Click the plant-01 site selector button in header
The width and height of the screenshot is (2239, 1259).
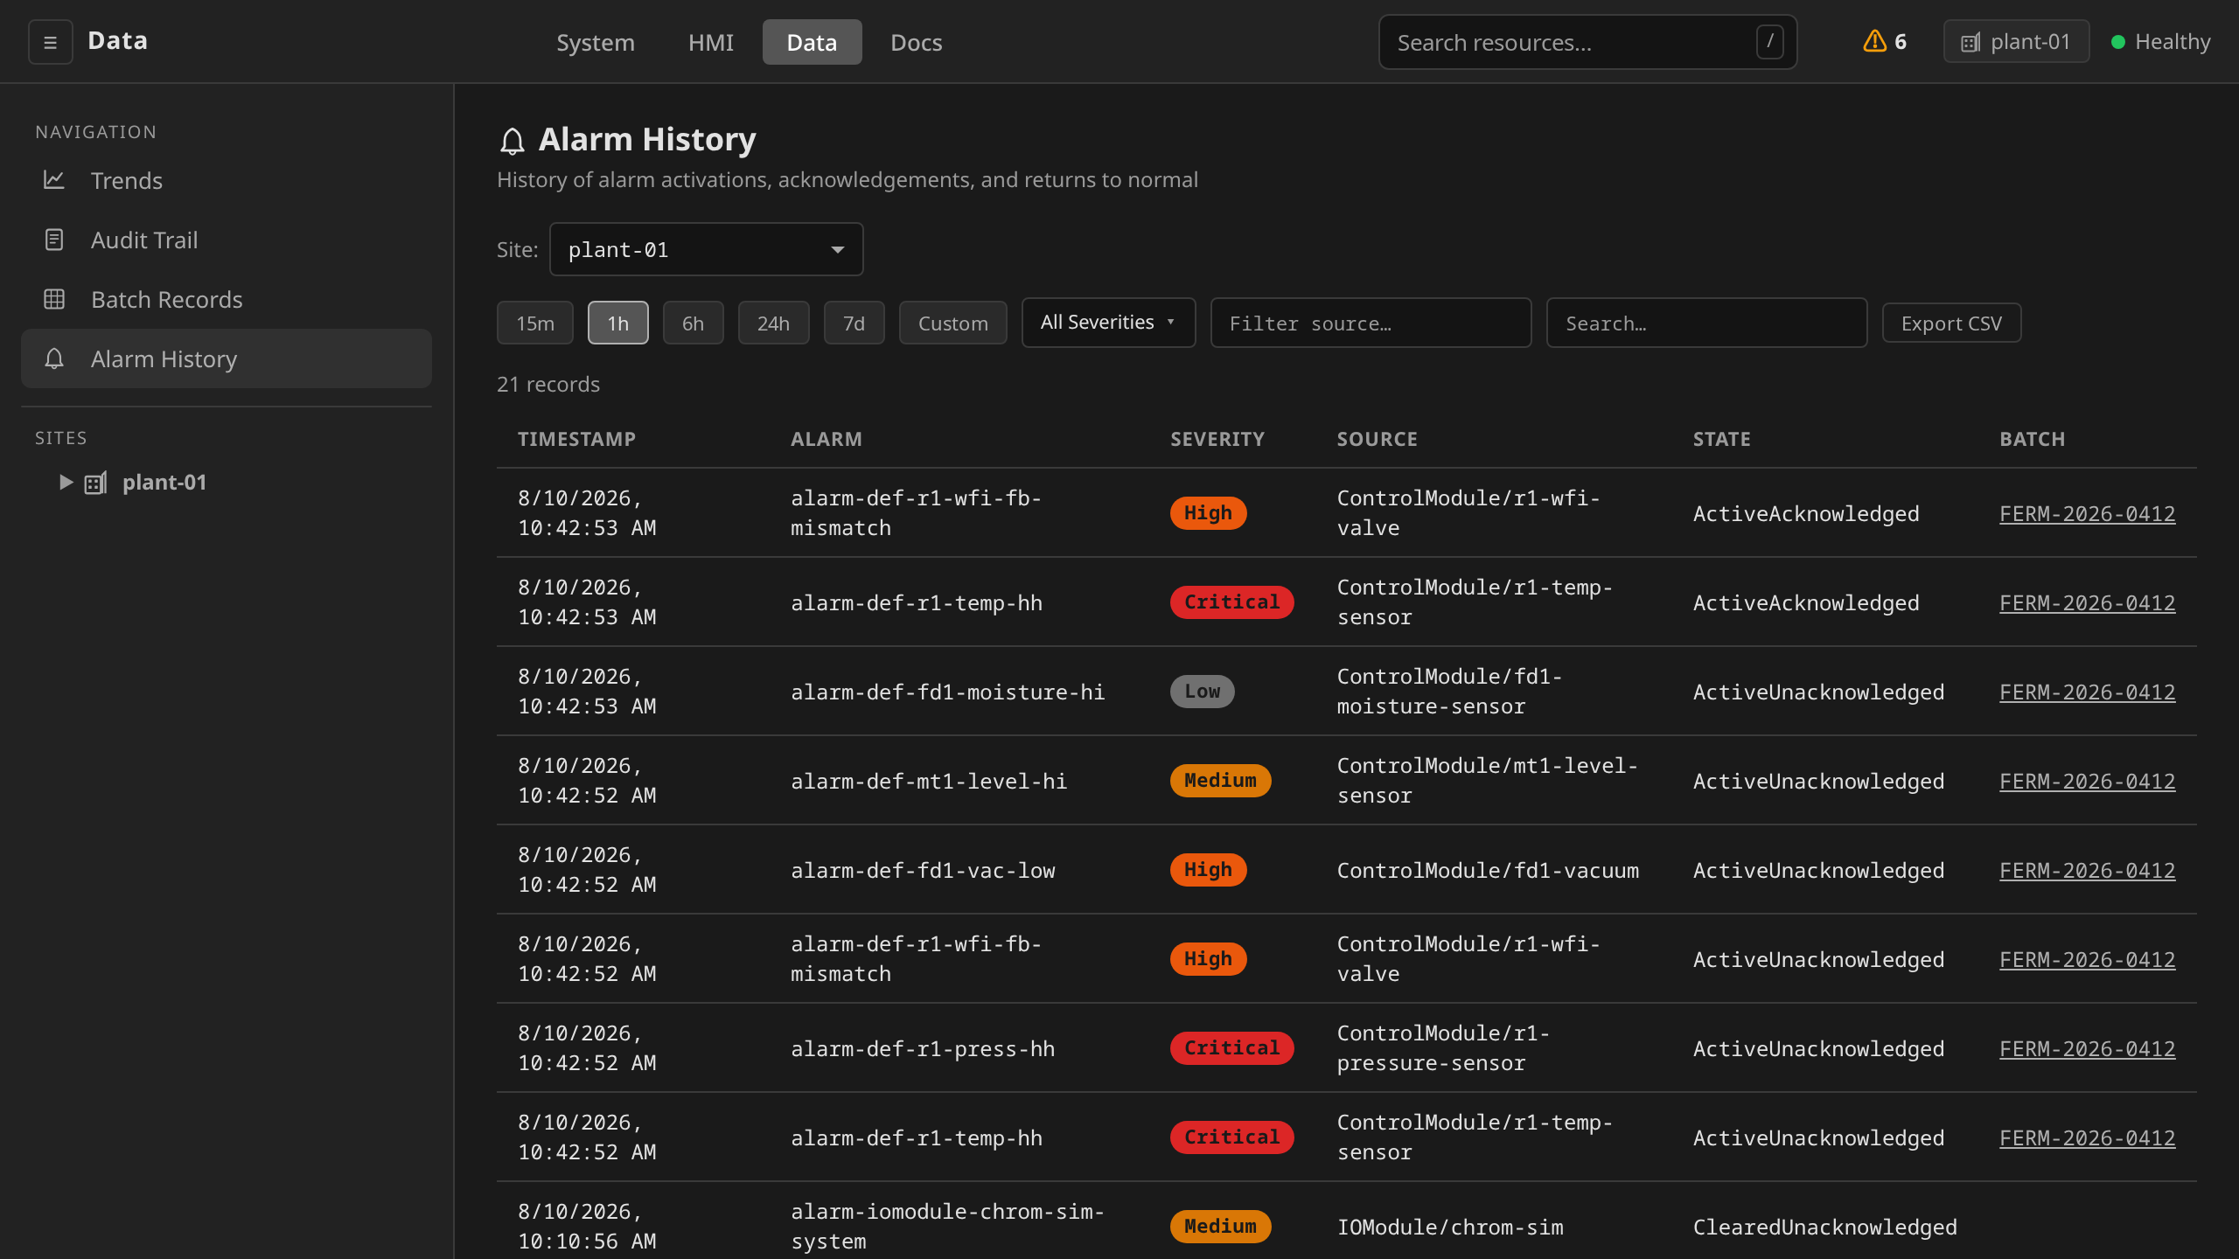tap(2016, 42)
